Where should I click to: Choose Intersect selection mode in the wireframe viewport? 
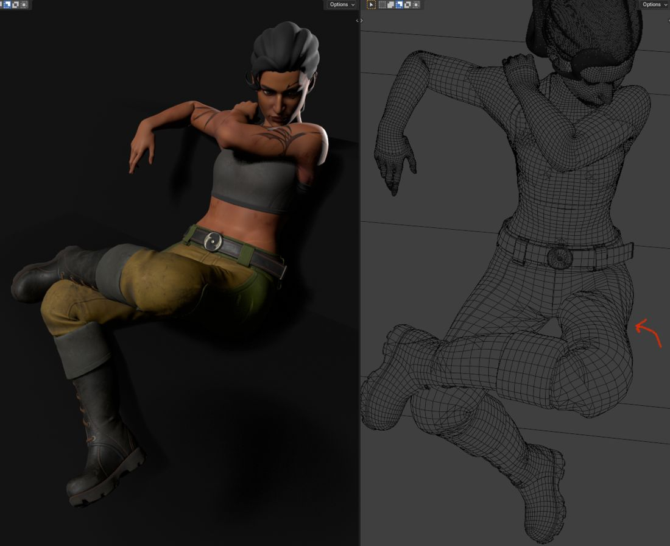click(x=416, y=5)
